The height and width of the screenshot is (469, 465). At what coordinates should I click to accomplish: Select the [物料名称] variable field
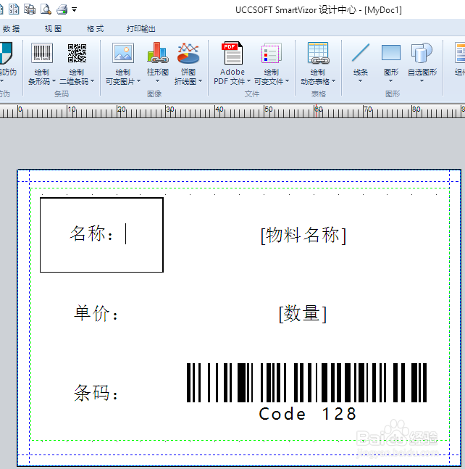coord(303,235)
